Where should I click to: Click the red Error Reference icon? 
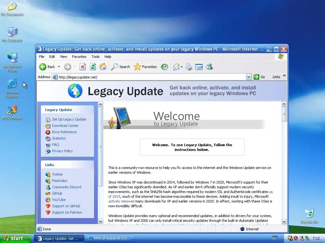(48, 132)
